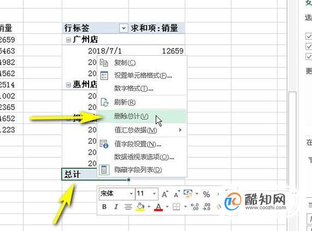Image resolution: width=312 pixels, height=231 pixels.
Task: Click the percent style icon
Action: coord(207,194)
